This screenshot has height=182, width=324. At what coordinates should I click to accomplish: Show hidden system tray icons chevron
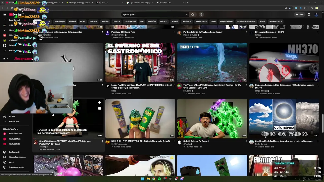tap(296, 179)
